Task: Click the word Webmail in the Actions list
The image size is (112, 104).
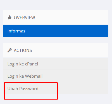Action: point(34,76)
